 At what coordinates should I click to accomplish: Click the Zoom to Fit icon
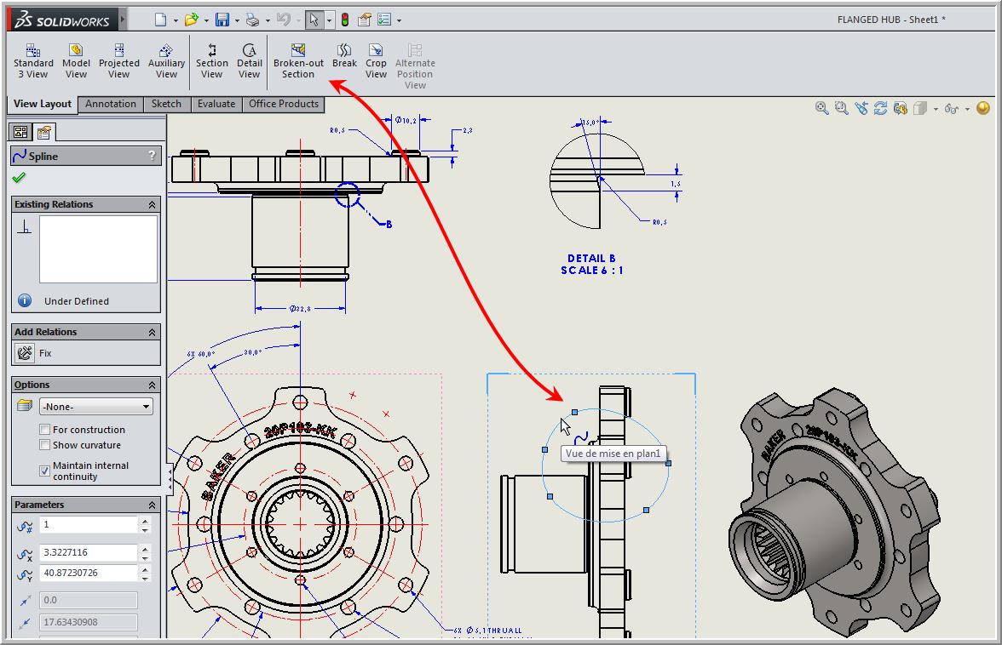[x=821, y=109]
